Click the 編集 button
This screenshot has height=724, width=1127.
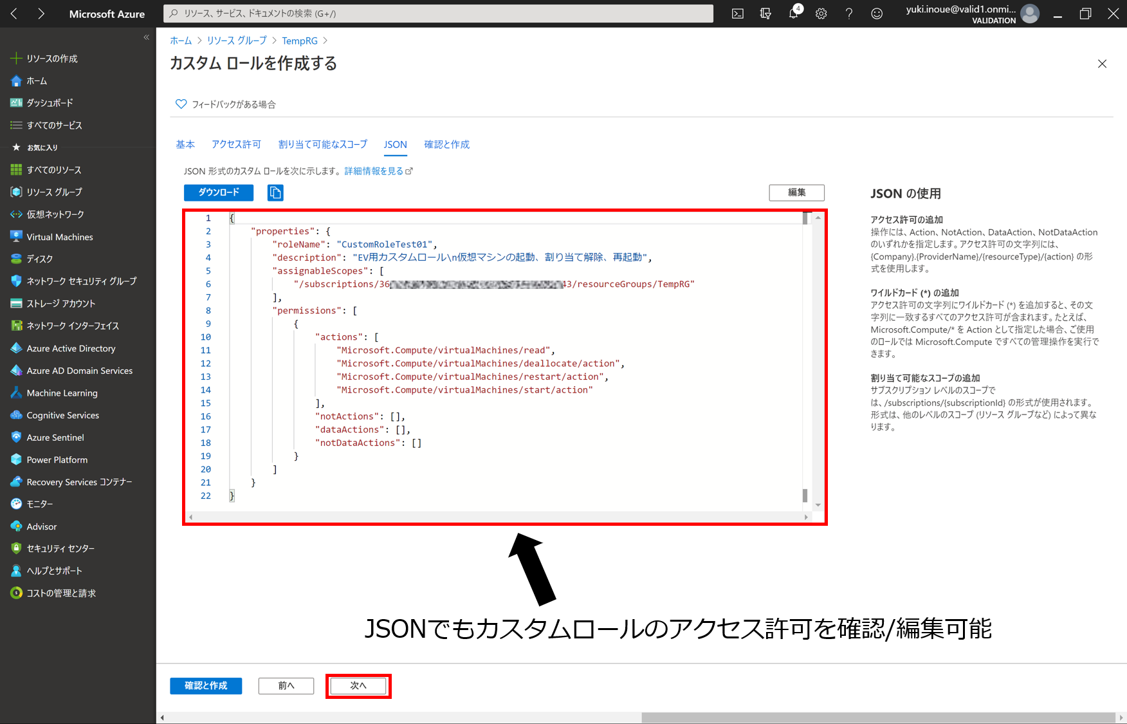click(x=796, y=192)
